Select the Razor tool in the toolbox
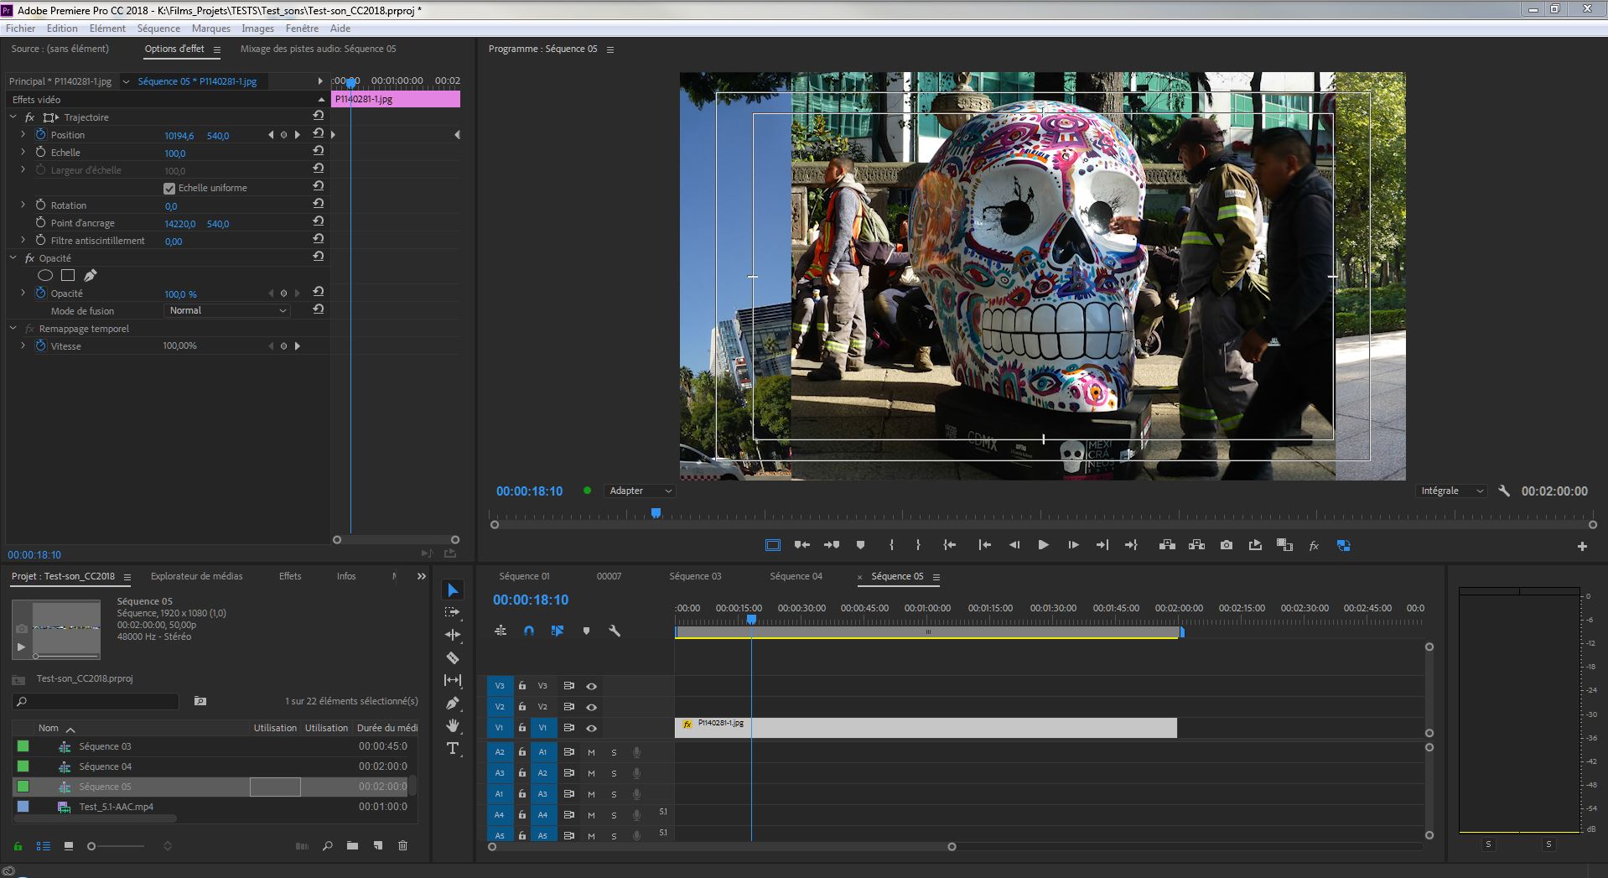The width and height of the screenshot is (1608, 878). click(x=453, y=658)
